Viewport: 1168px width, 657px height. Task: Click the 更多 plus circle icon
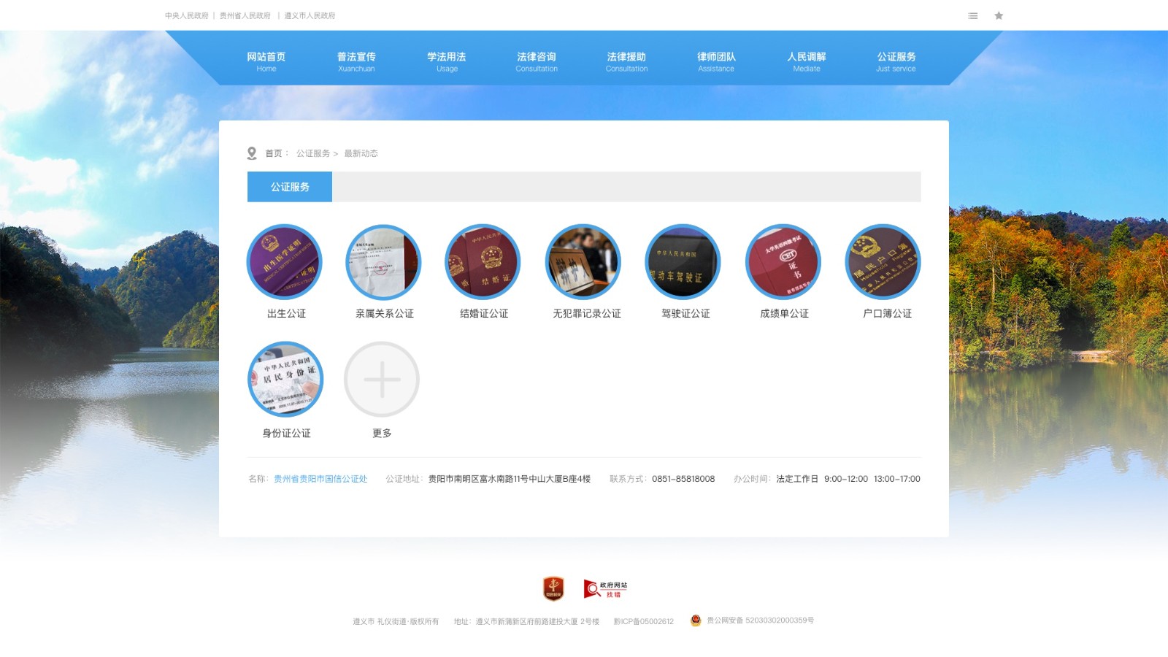point(382,380)
